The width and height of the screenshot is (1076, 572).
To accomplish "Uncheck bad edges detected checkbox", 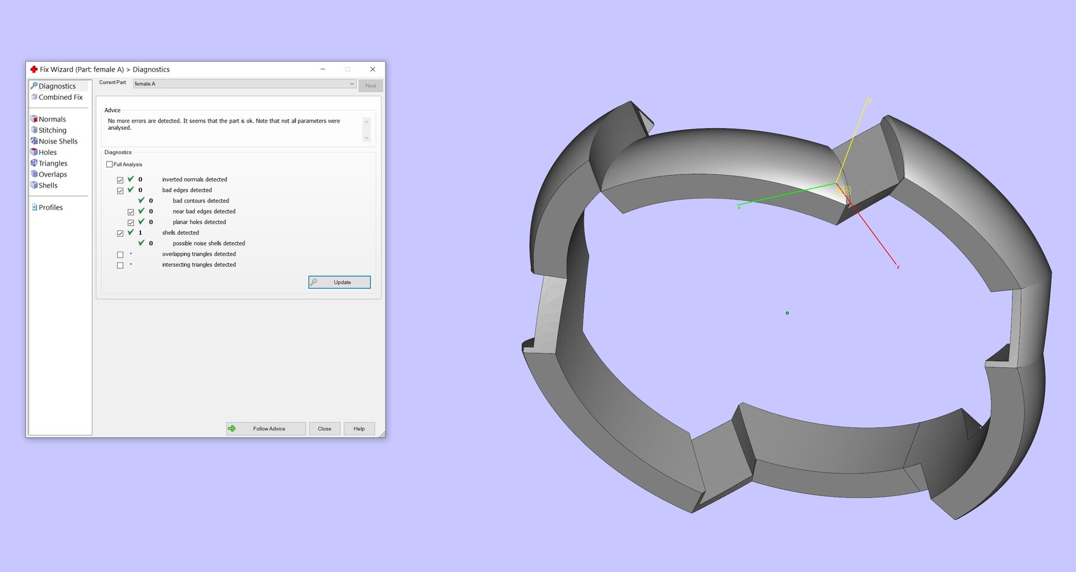I will tap(120, 191).
